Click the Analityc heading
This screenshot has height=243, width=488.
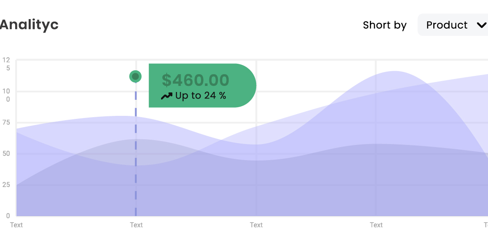click(29, 25)
